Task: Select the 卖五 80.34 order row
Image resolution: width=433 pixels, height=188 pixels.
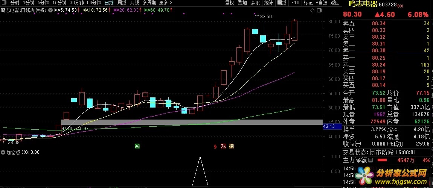Action: (386, 23)
